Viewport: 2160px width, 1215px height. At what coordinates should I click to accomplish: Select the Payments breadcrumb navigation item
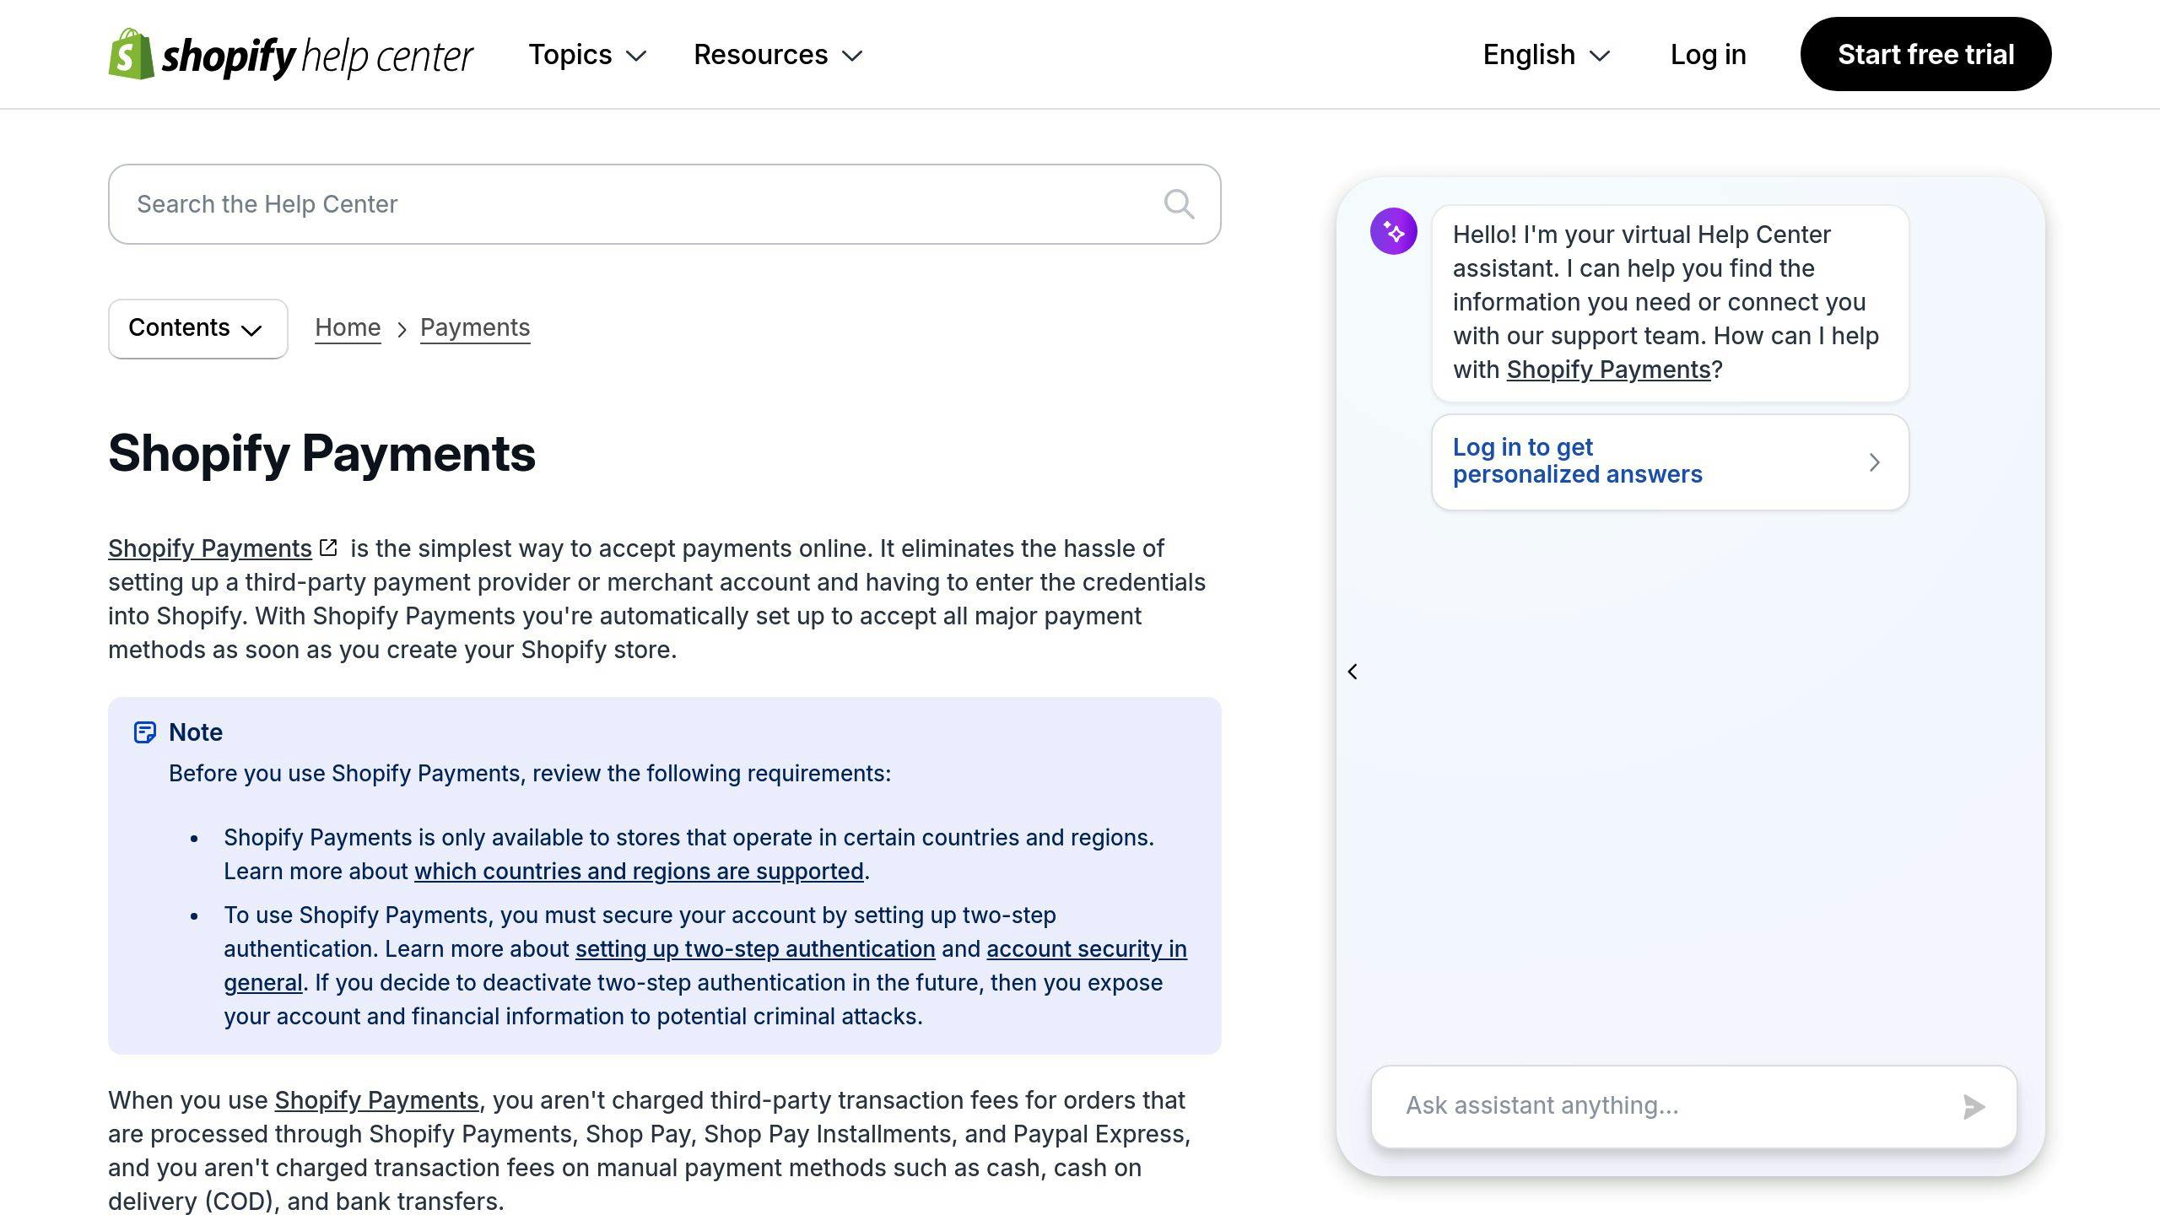475,327
